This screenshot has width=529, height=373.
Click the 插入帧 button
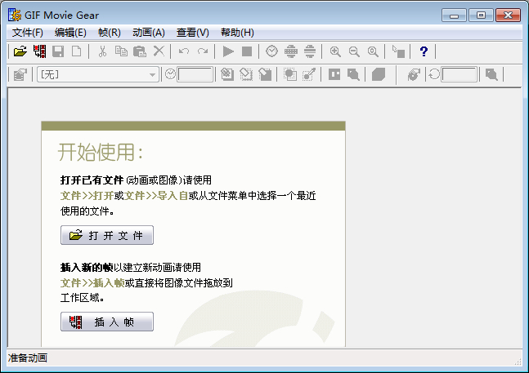tap(107, 322)
